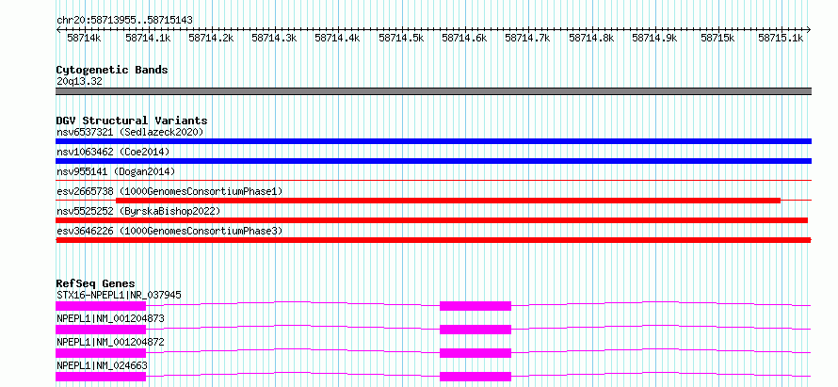This screenshot has height=387, width=838.
Task: Click the 58715.1k ruler tick label
Action: point(781,38)
